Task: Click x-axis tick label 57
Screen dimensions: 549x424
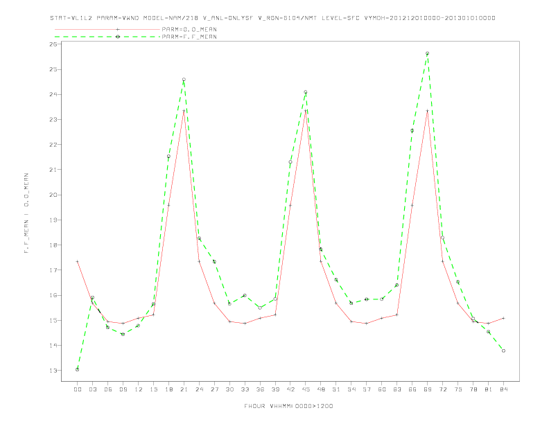Action: tap(367, 389)
